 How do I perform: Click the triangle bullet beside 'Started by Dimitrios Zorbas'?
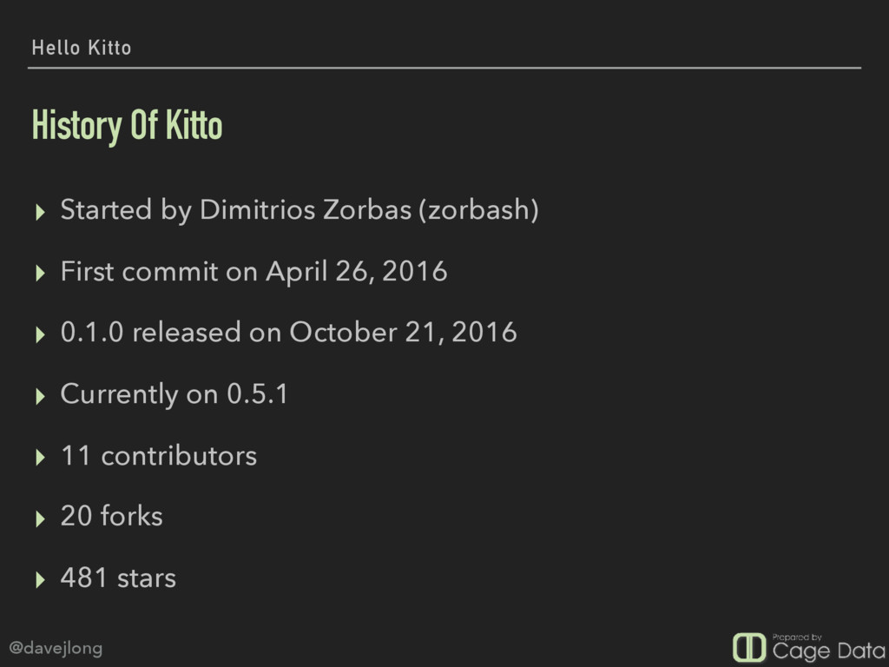40,212
